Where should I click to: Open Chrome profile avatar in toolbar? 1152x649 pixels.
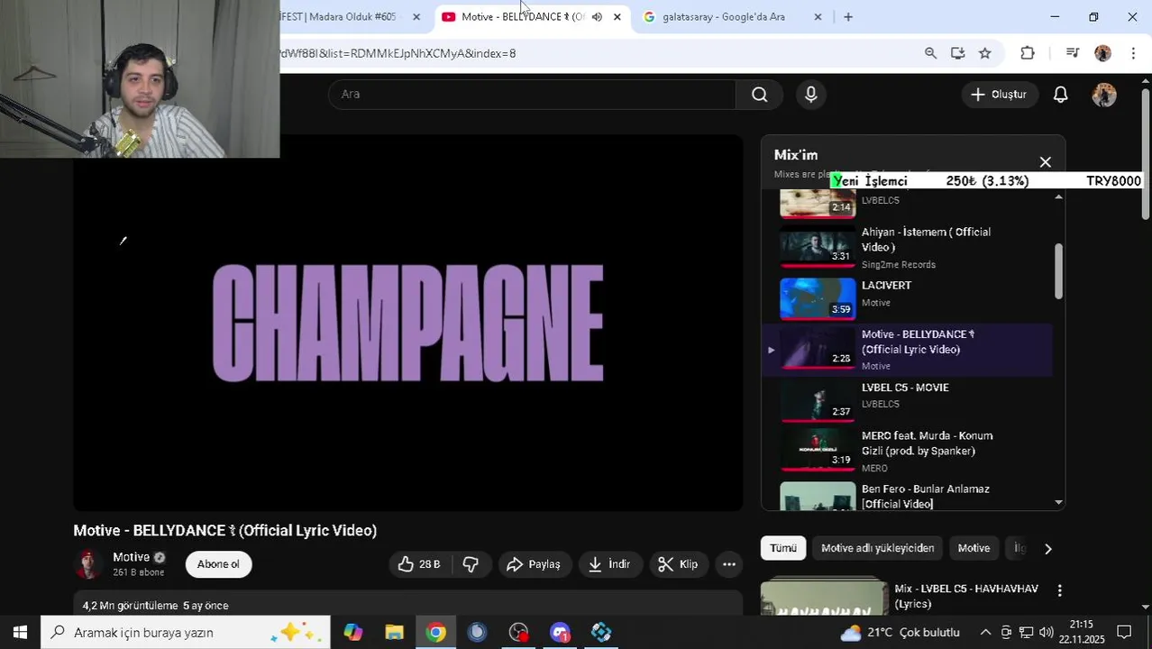point(1102,53)
